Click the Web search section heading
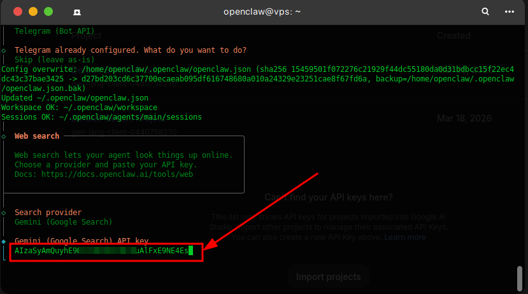 coord(36,136)
